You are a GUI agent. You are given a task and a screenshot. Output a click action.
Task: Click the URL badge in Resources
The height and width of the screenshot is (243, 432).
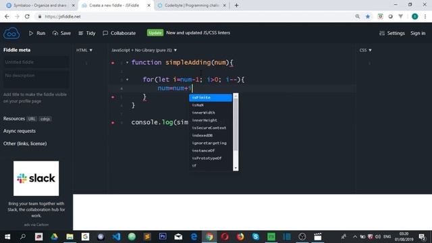coord(32,119)
